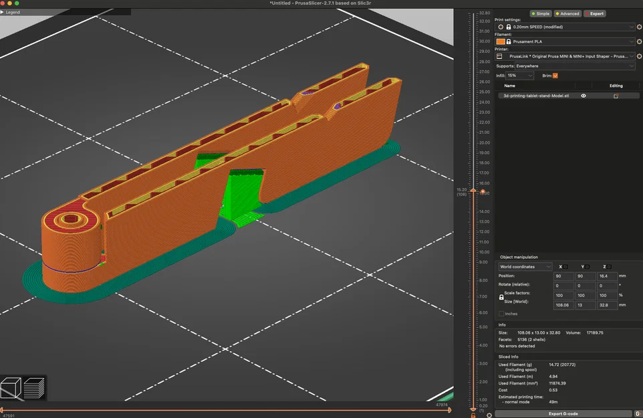
Task: Hide the 3d-printing-tablet-stand-Model.stl object via eye icon
Action: (583, 96)
